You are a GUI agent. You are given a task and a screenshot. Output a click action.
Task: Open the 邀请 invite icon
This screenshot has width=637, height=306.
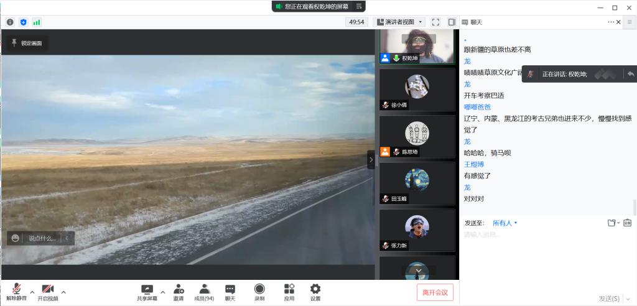179,291
